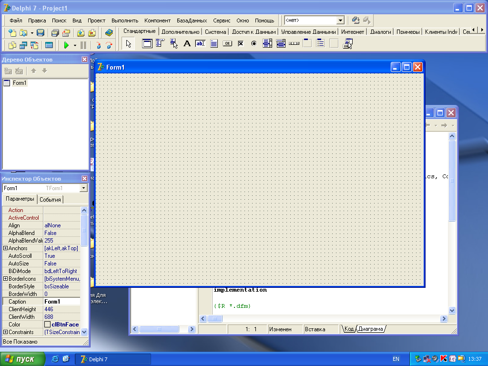Expand the BorderIcons property
The width and height of the screenshot is (488, 366).
(x=5, y=278)
